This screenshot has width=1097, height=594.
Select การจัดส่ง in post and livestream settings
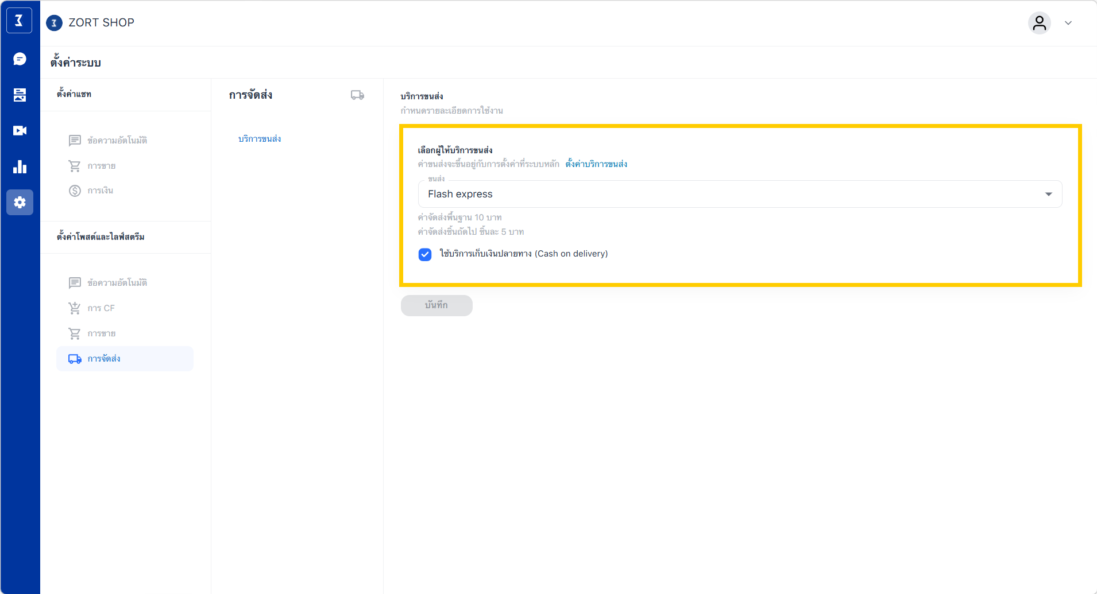point(104,359)
